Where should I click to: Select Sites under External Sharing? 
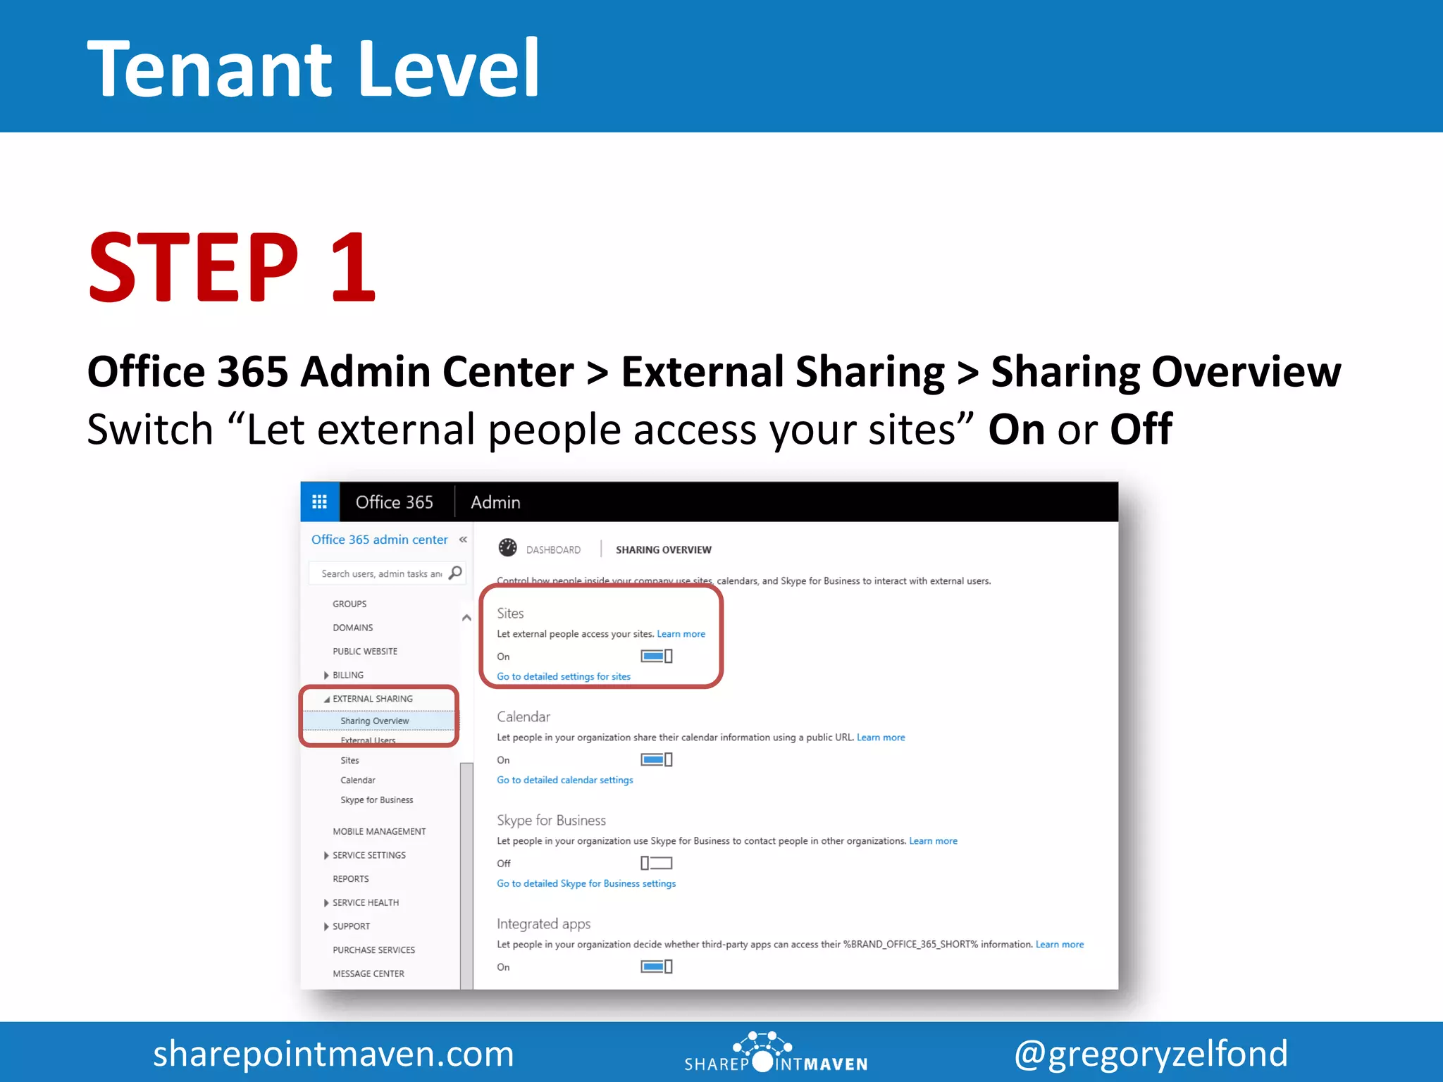click(x=349, y=760)
